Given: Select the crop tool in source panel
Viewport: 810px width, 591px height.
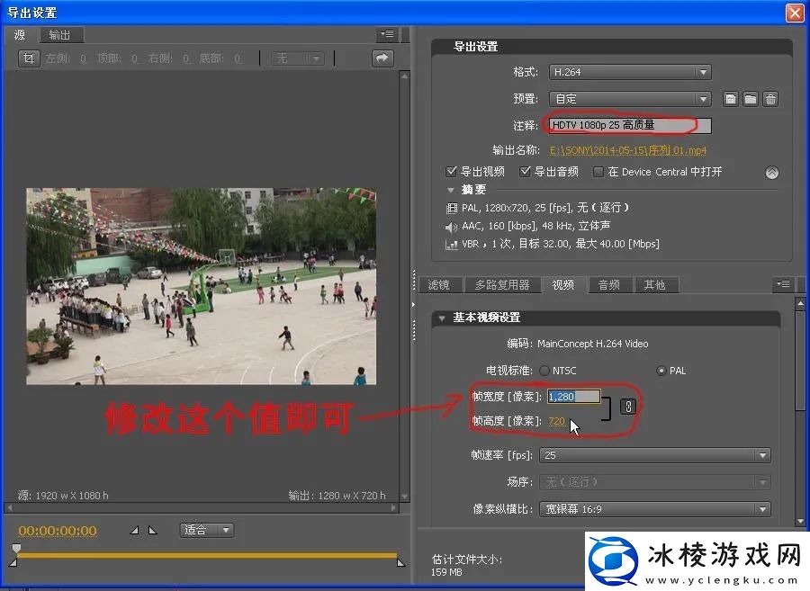Looking at the screenshot, I should [29, 58].
